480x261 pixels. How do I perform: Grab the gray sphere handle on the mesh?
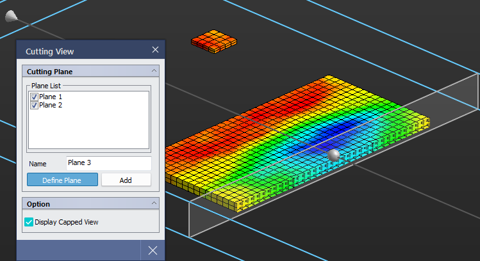333,155
